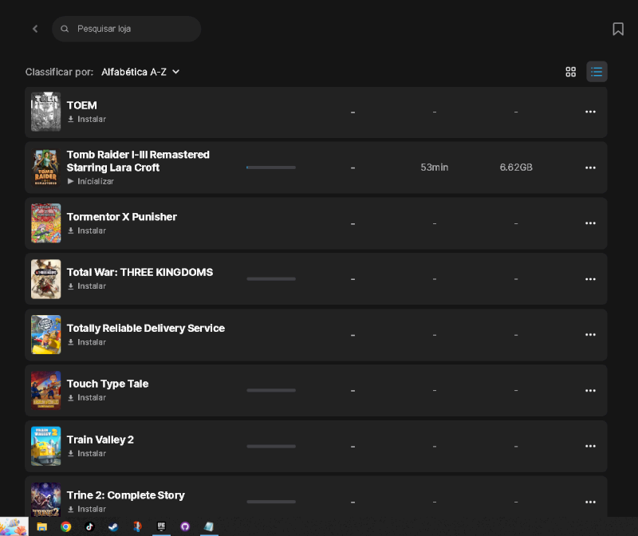Screen dimensions: 638x536
Task: Click the TOEM cover thumbnail
Action: click(46, 112)
